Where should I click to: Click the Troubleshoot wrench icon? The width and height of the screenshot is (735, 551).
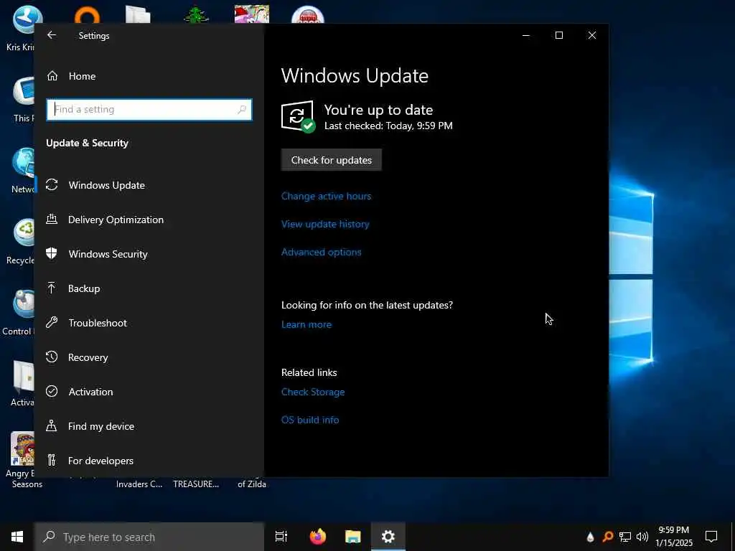[52, 322]
